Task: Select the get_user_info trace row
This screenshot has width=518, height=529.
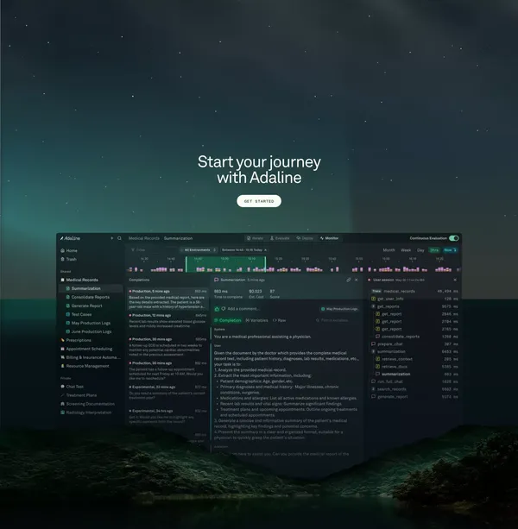Action: [414, 299]
